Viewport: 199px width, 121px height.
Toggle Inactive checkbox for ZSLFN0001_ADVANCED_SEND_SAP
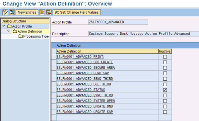click(x=165, y=73)
